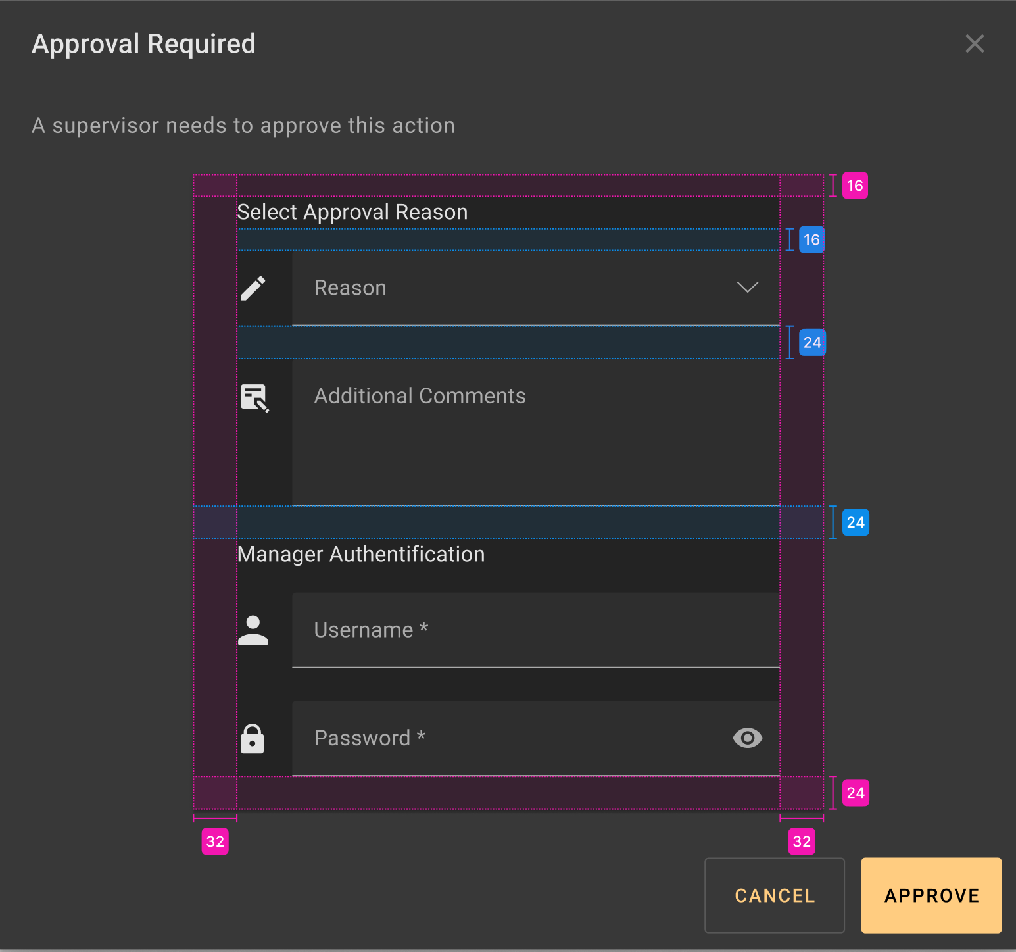
Task: Click into the Username field
Action: (x=534, y=630)
